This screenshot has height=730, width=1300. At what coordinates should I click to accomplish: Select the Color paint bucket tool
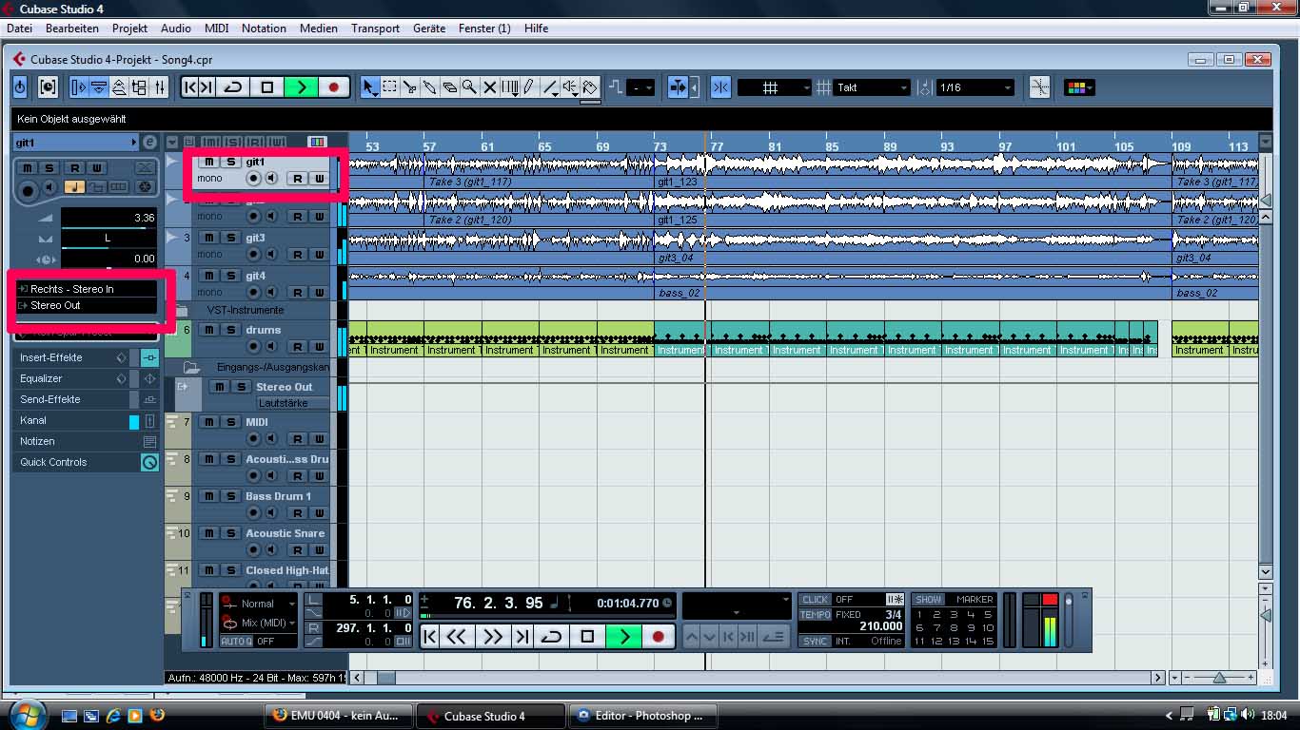pyautogui.click(x=590, y=87)
